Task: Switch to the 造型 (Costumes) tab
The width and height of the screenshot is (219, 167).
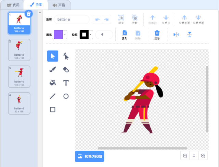Action: [x=36, y=5]
